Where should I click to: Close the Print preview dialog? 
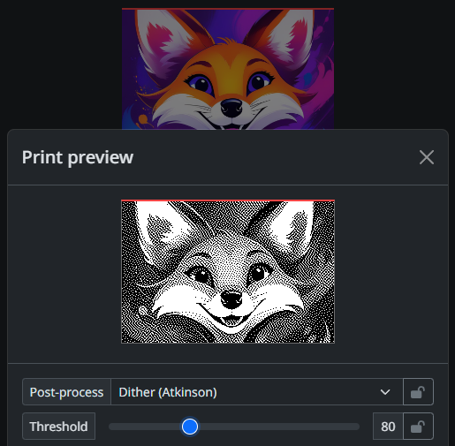pos(427,157)
